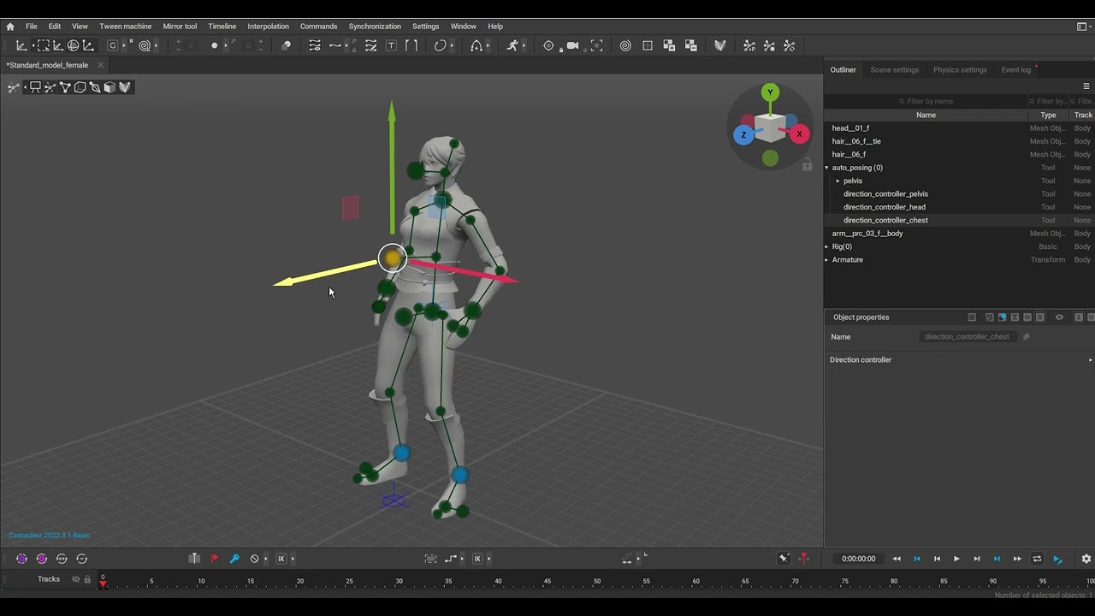Close the Standard_model_female tab
Screen dimensions: 1095x616
(x=100, y=65)
